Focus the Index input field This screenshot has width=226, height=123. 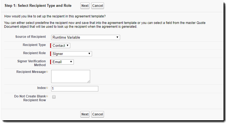click(x=75, y=89)
